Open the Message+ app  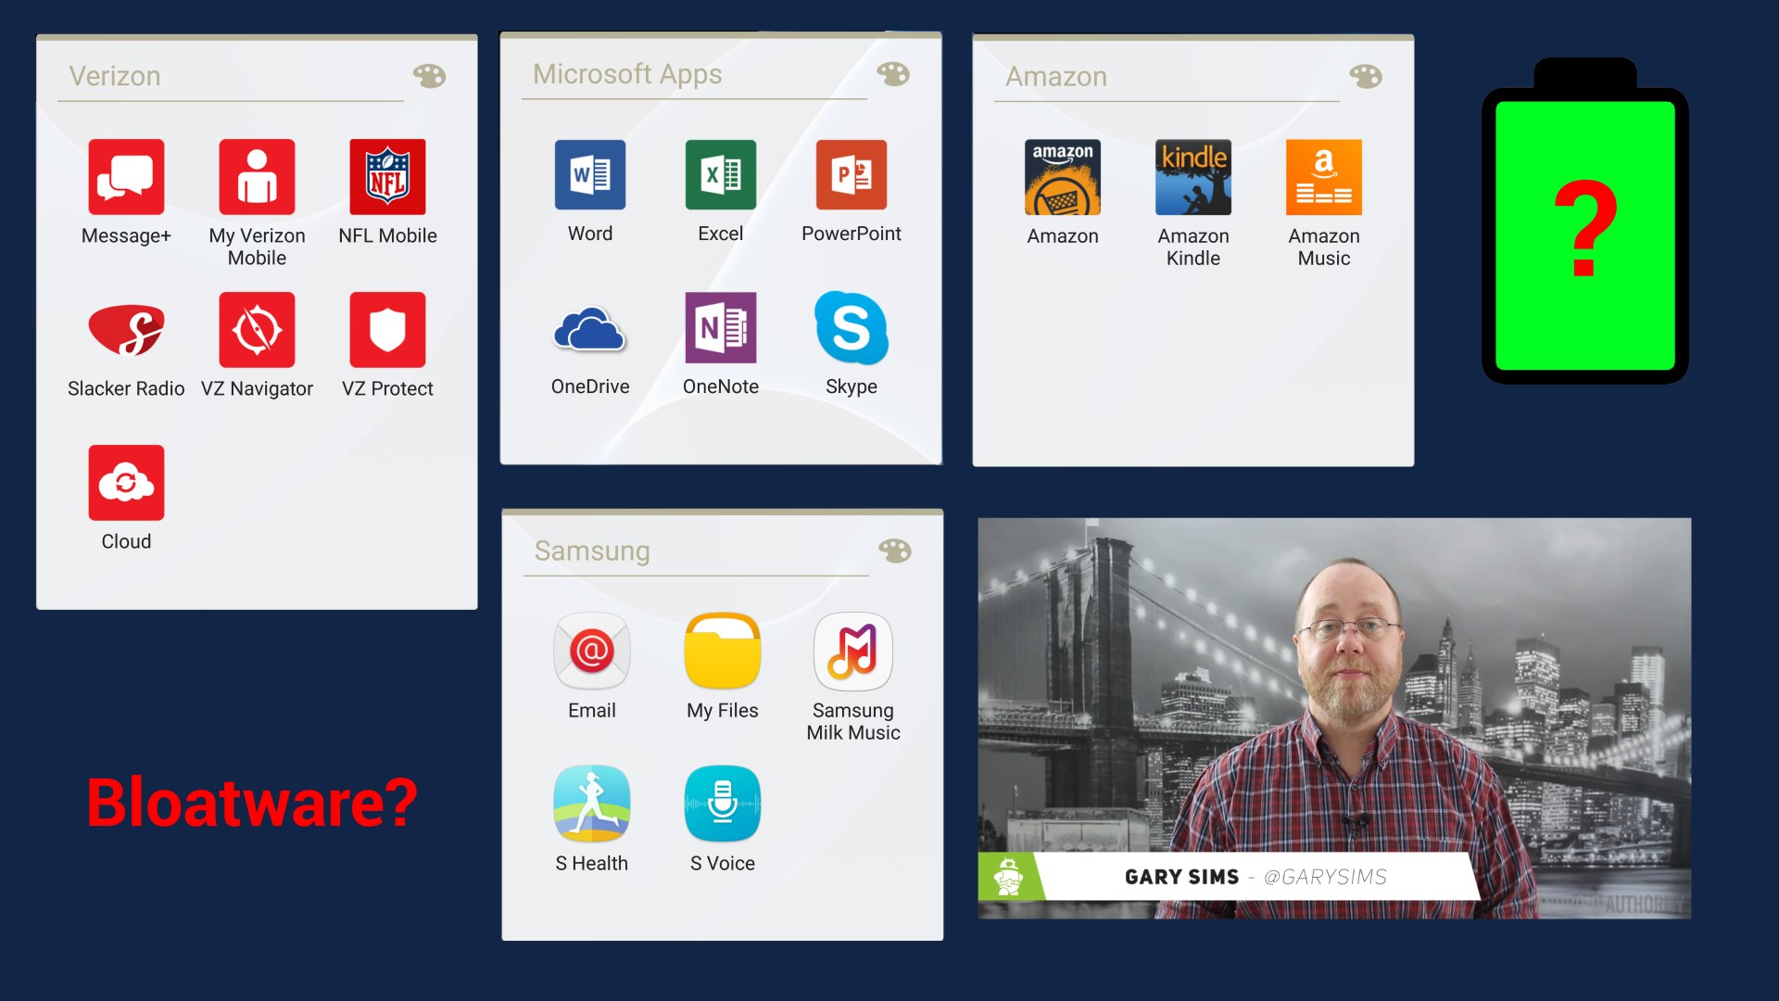(x=126, y=177)
